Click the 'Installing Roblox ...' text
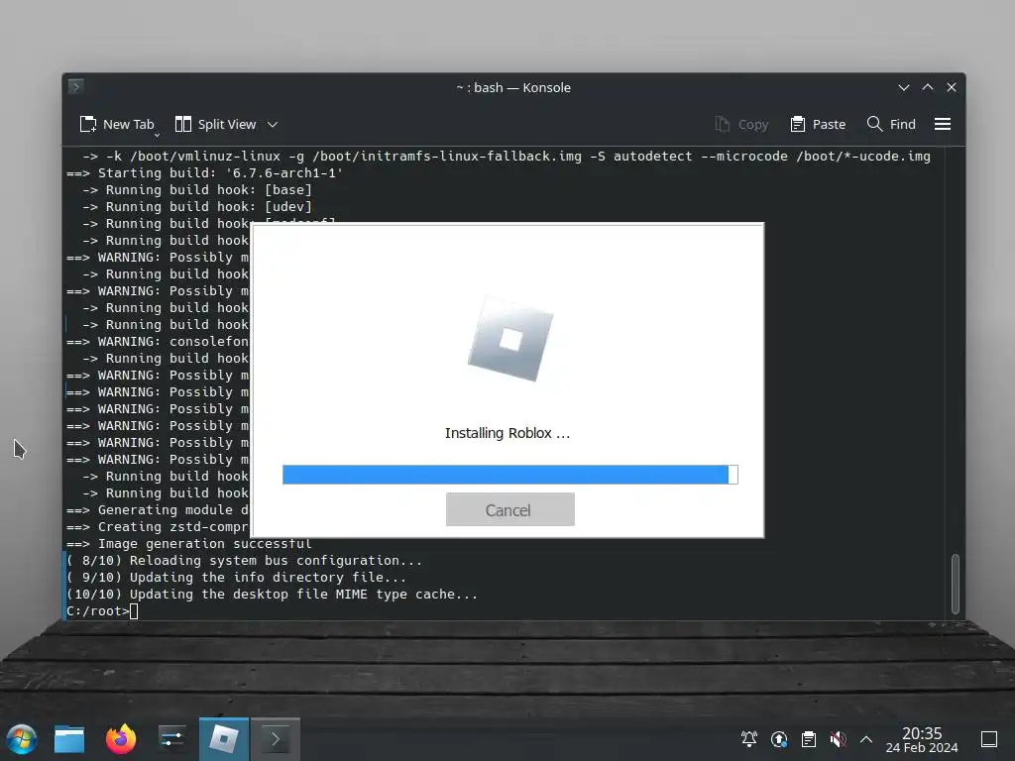The image size is (1015, 761). click(x=507, y=433)
